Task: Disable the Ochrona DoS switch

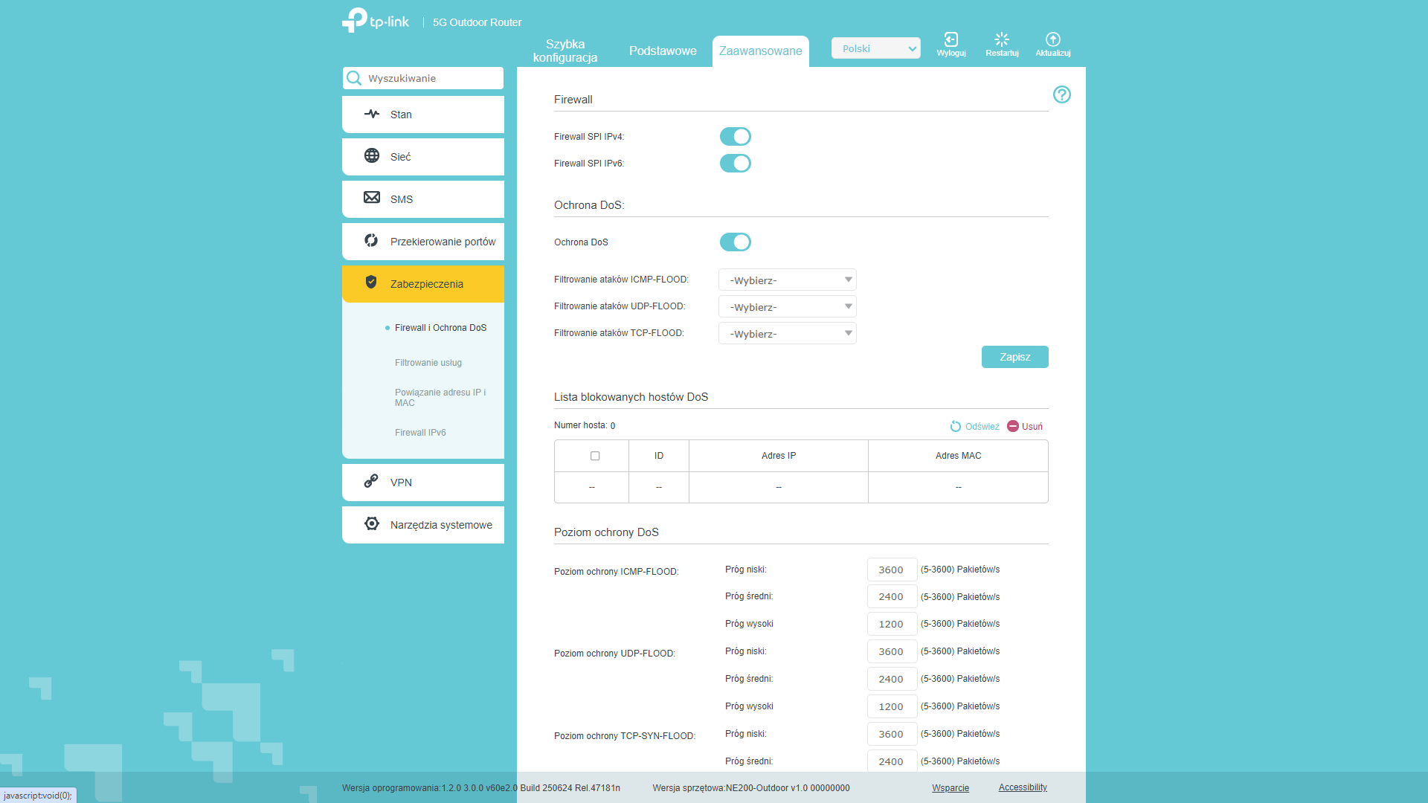Action: [x=735, y=242]
